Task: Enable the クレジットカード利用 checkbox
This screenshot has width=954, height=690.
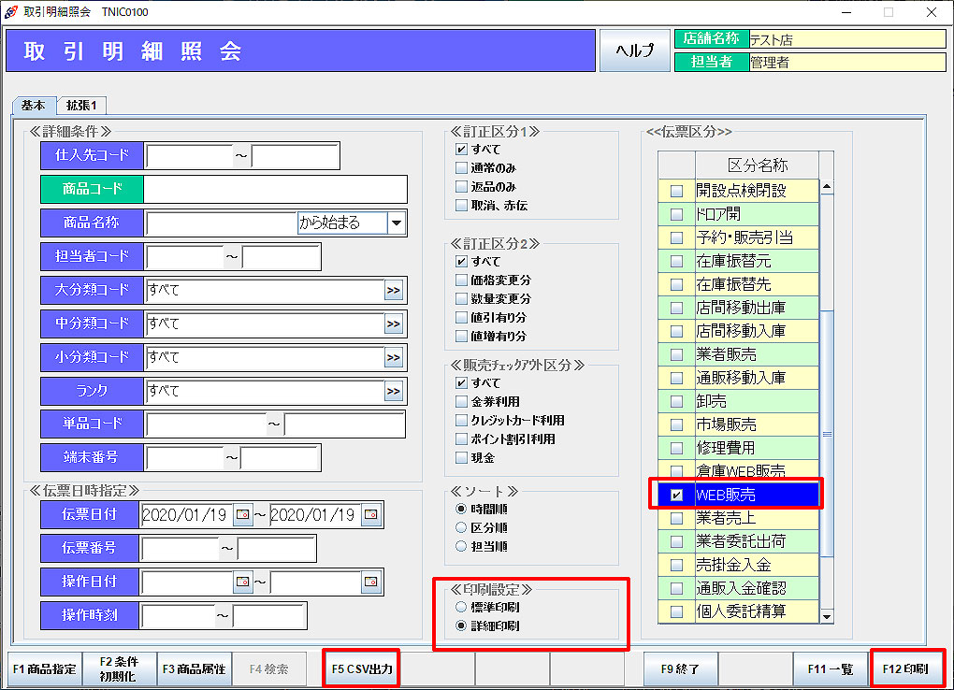Action: pyautogui.click(x=461, y=421)
